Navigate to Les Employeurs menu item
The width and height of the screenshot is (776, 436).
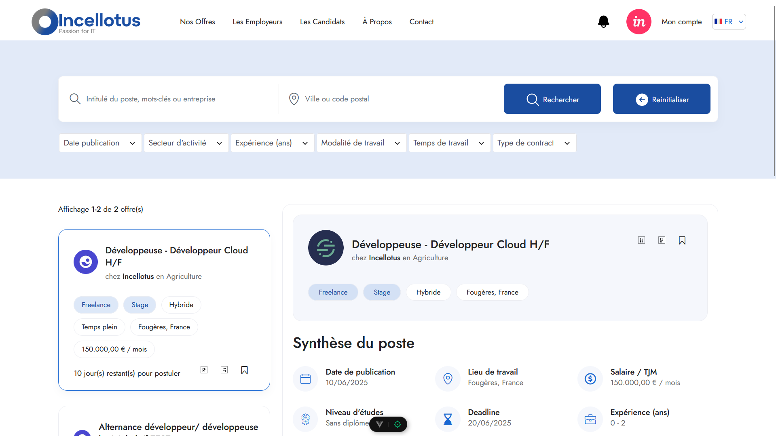(257, 22)
